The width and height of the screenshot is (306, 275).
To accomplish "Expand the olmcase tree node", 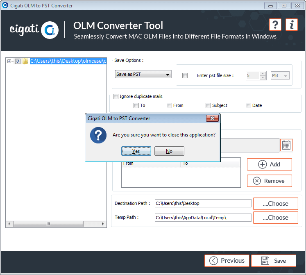I will [x=9, y=61].
